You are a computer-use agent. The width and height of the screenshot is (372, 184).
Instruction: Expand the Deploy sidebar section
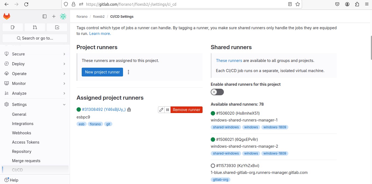point(35,64)
